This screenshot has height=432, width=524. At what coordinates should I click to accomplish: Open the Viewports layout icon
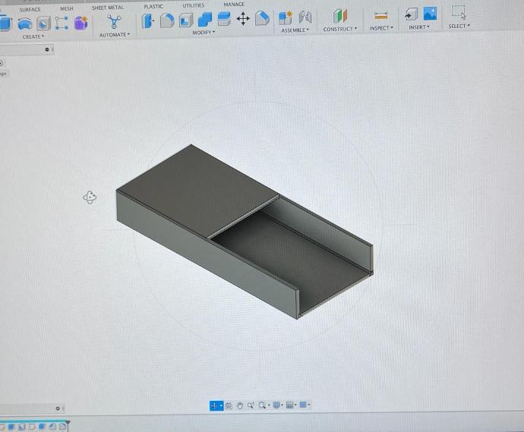[303, 405]
